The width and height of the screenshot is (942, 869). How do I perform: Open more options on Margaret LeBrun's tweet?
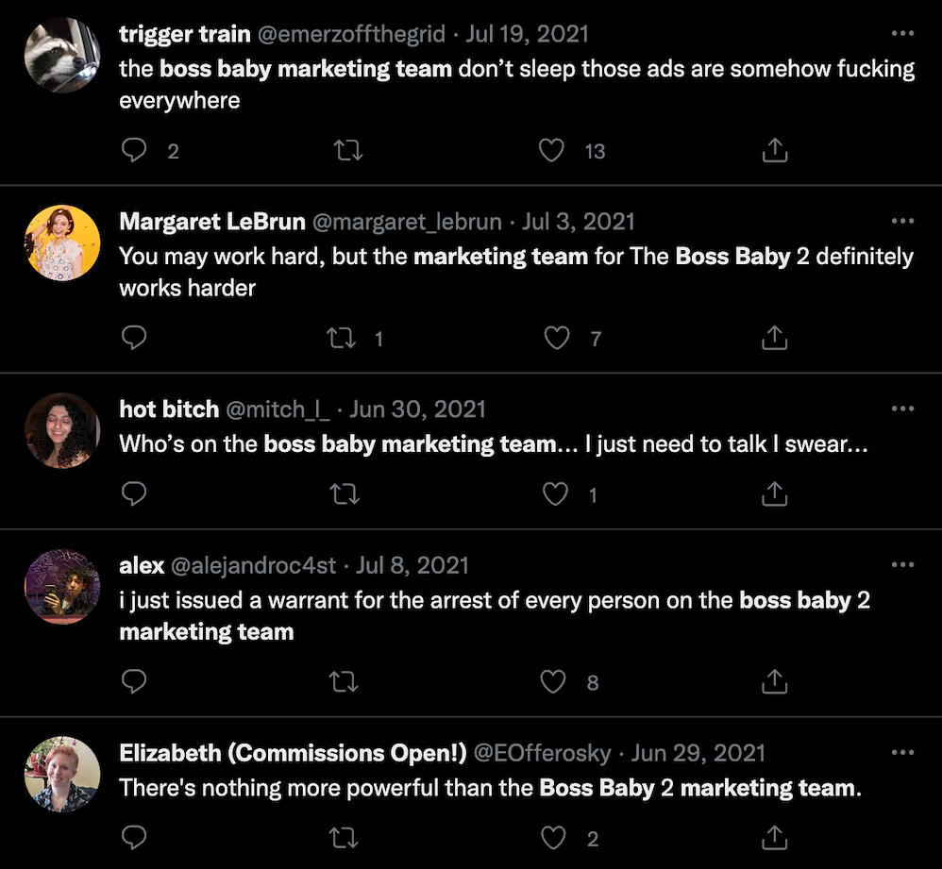pos(902,221)
